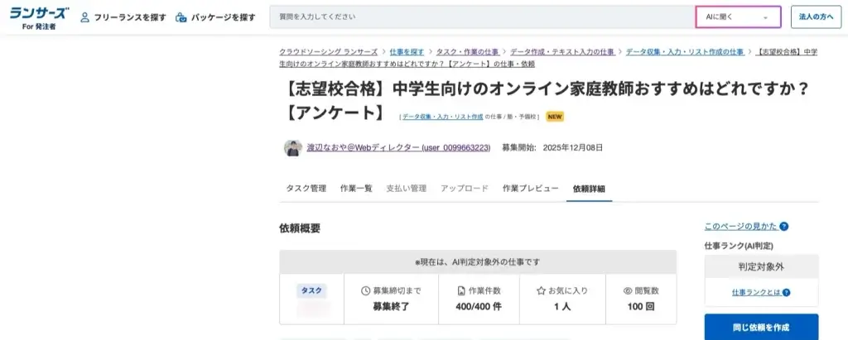Click the NEW badge
The image size is (848, 340).
[555, 116]
